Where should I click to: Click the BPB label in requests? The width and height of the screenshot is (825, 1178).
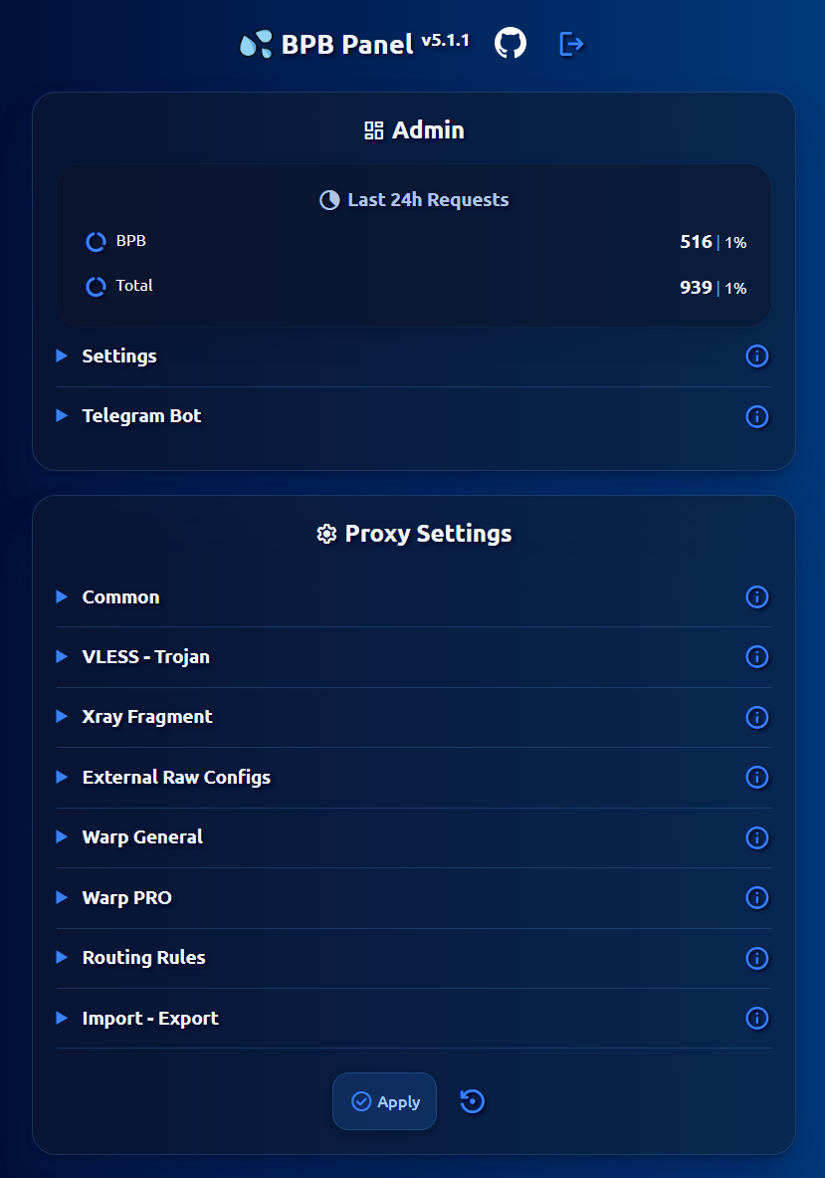pyautogui.click(x=130, y=241)
